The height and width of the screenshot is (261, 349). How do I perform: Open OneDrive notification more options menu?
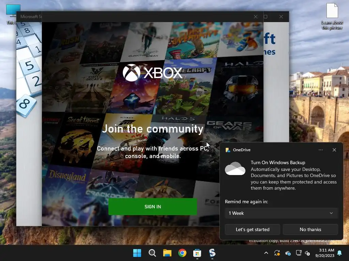(320, 150)
